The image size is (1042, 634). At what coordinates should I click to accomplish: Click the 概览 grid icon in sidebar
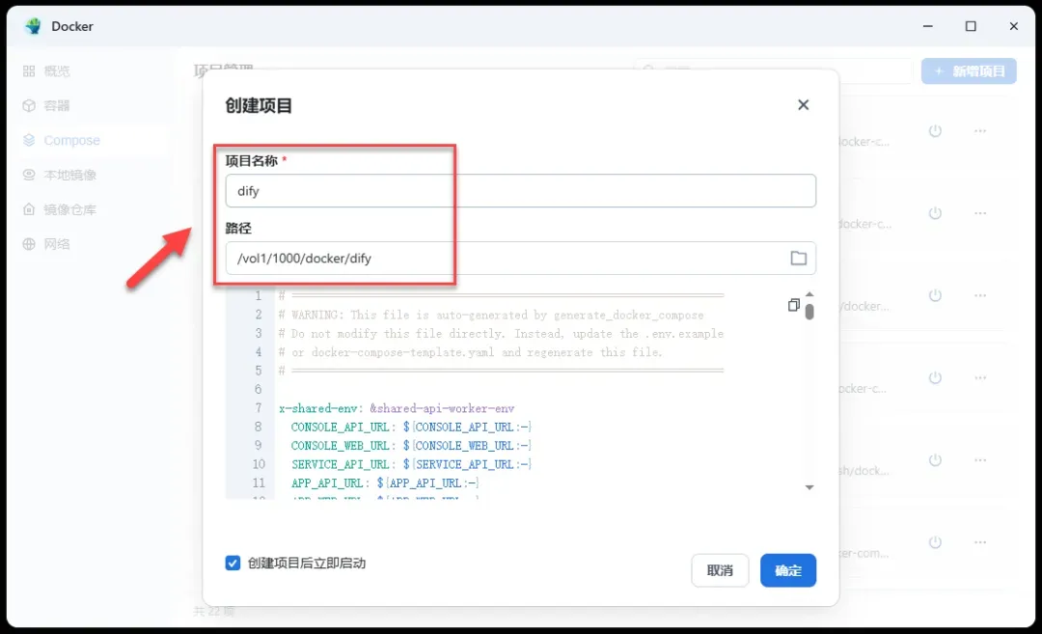coord(29,71)
